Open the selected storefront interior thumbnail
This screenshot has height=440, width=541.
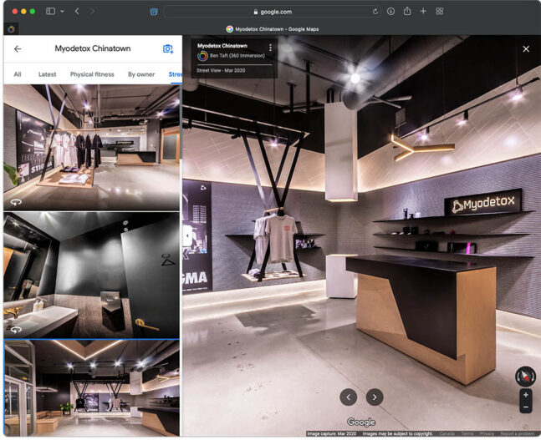92,387
